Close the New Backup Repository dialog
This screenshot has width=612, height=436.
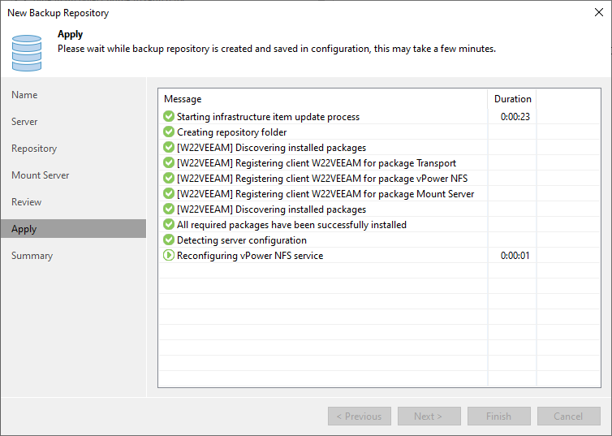pos(599,12)
